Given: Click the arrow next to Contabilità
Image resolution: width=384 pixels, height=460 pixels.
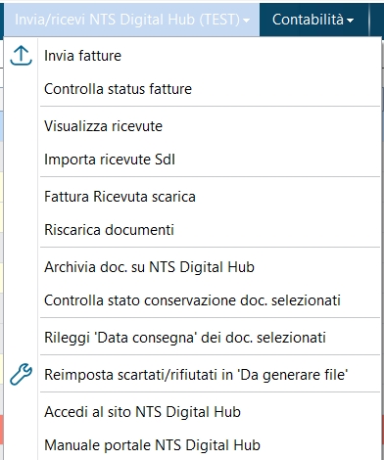Looking at the screenshot, I should point(351,21).
